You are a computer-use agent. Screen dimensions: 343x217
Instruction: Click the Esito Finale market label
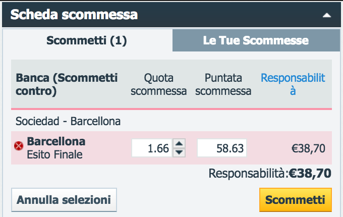[54, 154]
